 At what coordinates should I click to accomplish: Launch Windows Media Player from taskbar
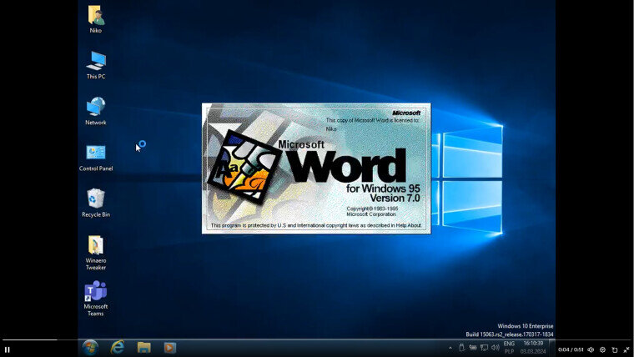point(170,347)
